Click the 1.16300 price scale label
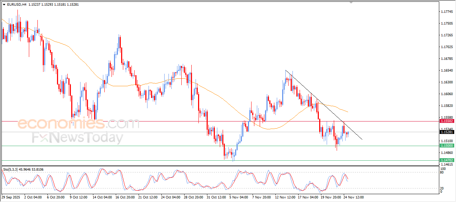456x202 pixels. point(447,82)
